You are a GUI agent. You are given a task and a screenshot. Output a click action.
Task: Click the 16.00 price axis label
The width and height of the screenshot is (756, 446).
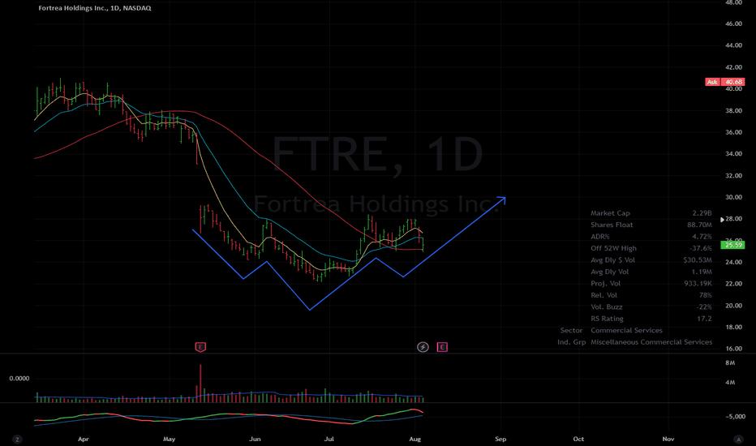point(733,349)
